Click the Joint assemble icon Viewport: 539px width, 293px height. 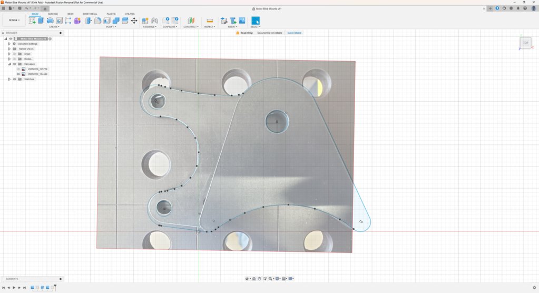pos(154,21)
